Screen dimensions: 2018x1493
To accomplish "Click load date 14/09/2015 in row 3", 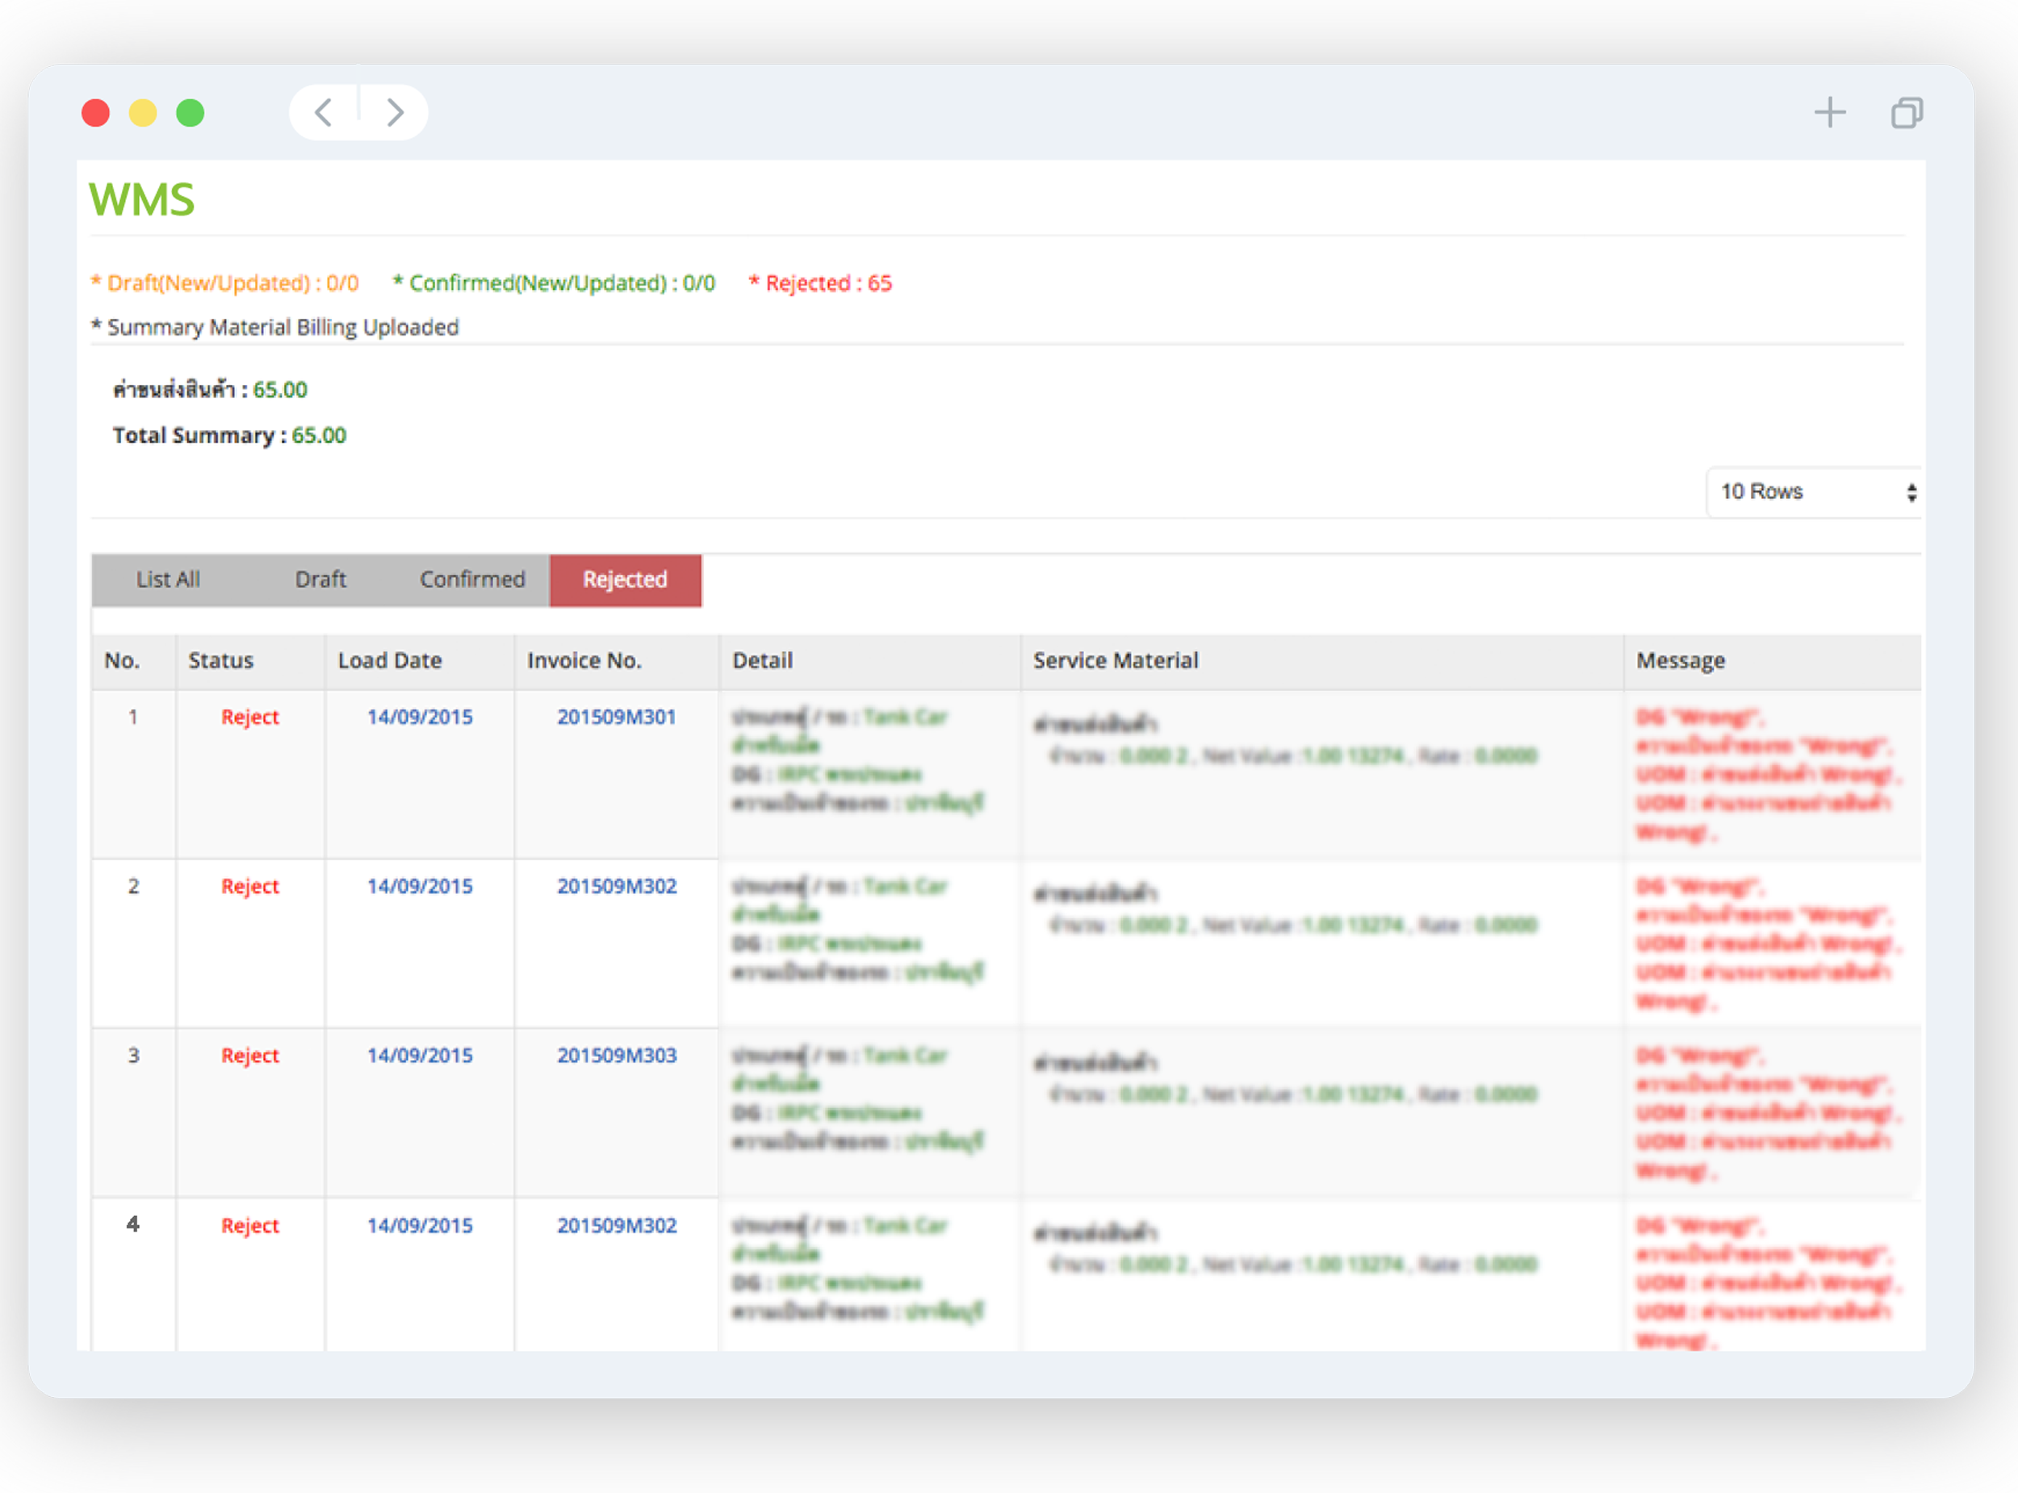I will pos(419,1056).
